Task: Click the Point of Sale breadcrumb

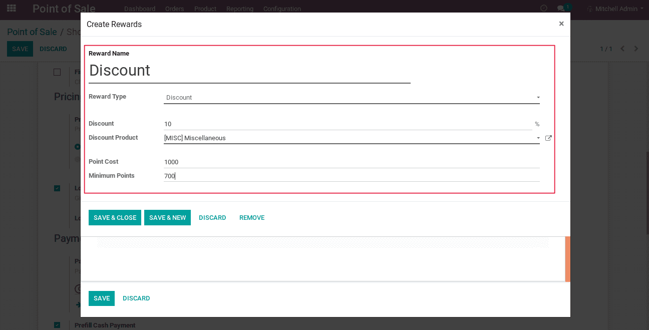Action: point(32,32)
